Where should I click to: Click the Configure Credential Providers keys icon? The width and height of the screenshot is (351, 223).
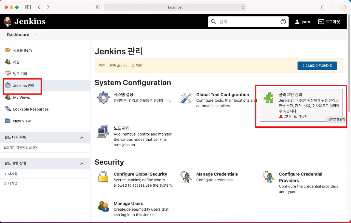269,177
